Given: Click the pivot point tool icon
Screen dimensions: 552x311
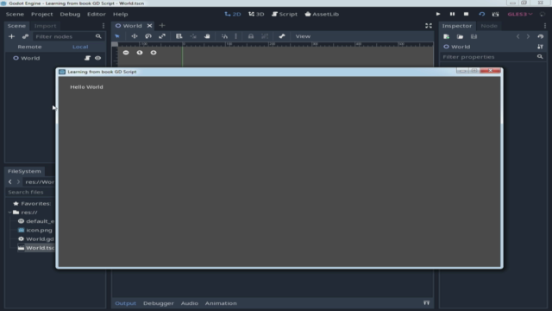Looking at the screenshot, I should point(193,36).
